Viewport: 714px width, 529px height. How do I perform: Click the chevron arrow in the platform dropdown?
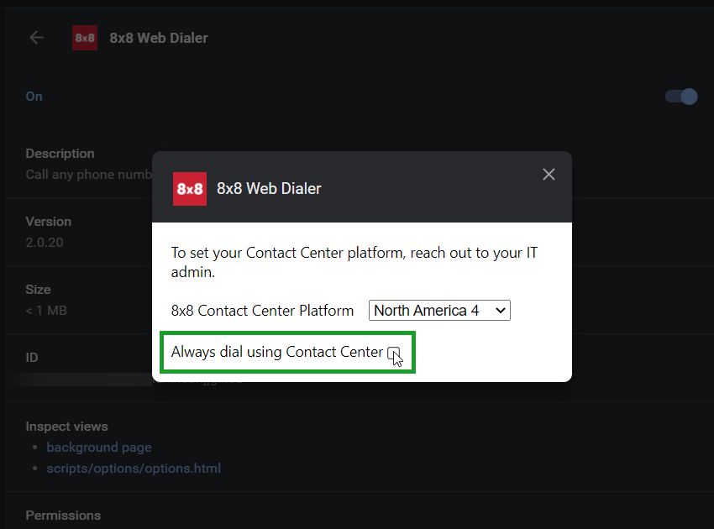501,311
